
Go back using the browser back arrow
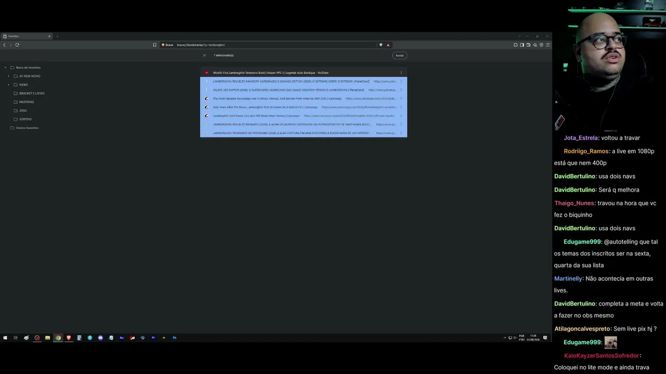(x=4, y=45)
